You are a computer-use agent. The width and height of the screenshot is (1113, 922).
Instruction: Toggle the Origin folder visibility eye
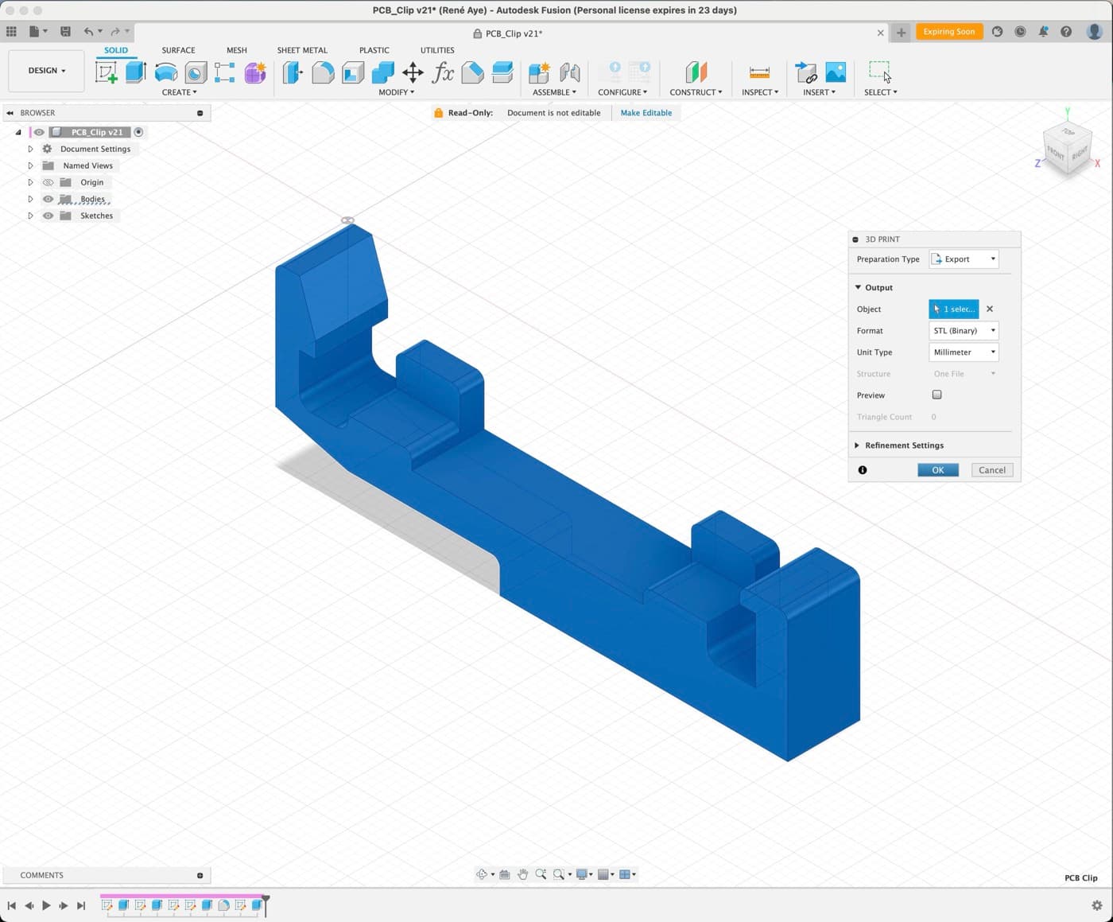click(x=48, y=182)
